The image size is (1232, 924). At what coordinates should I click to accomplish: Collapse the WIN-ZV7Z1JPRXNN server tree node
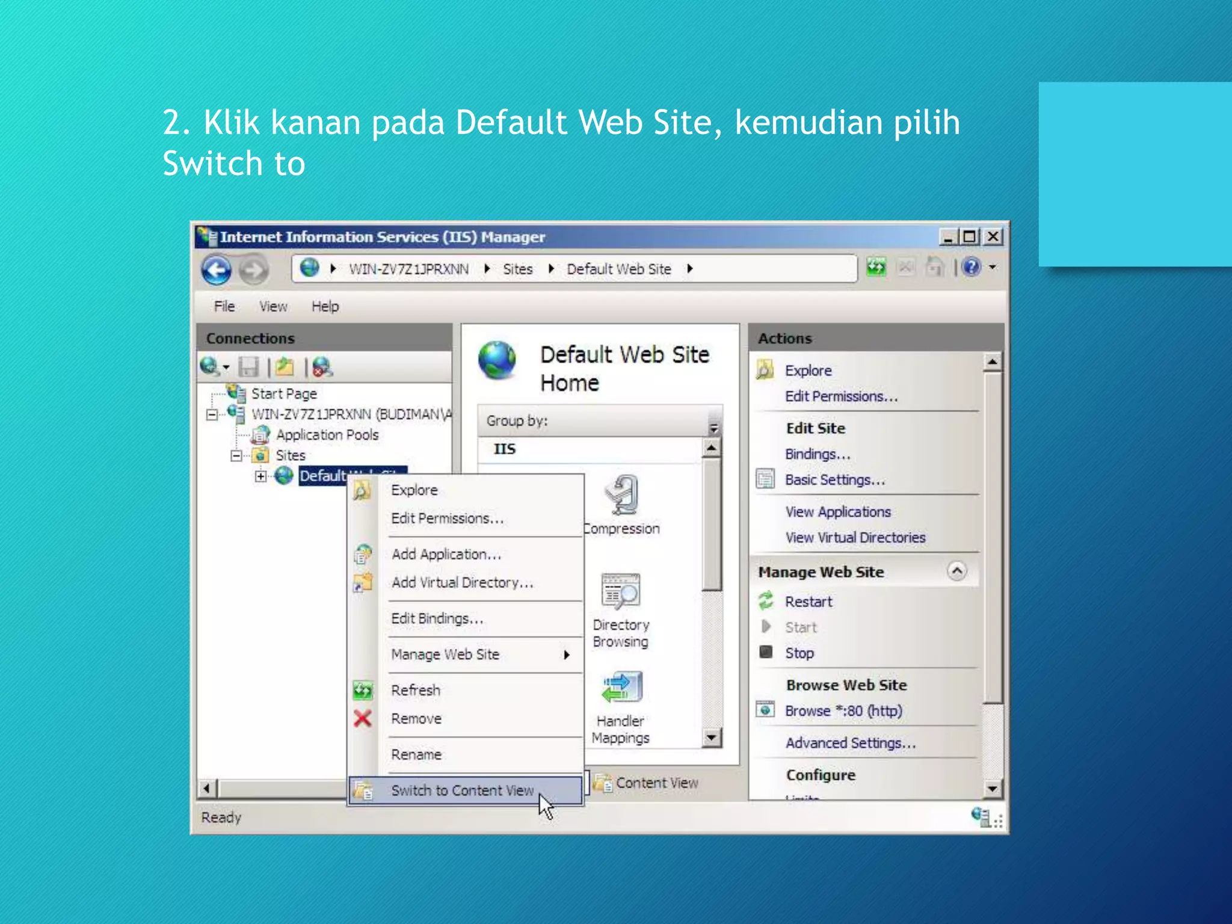click(x=212, y=414)
